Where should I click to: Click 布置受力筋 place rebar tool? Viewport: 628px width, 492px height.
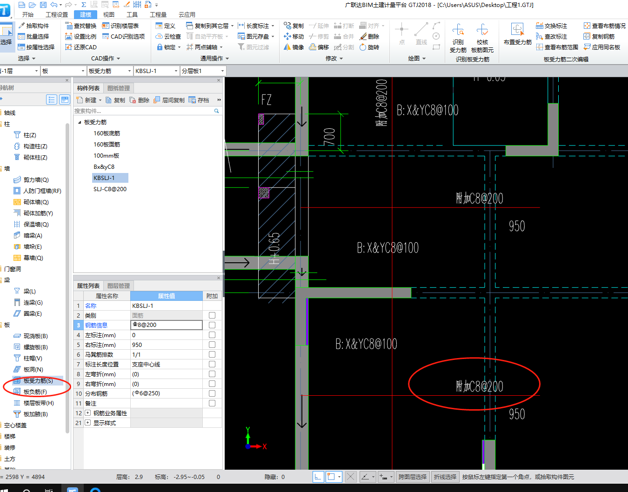click(x=517, y=34)
